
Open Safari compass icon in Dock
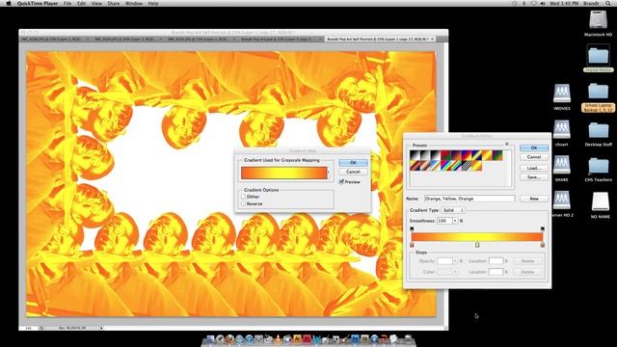pos(239,338)
